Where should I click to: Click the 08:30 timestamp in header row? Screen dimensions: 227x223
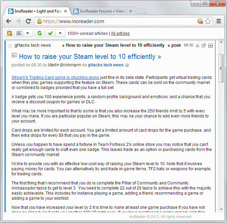click(188, 45)
